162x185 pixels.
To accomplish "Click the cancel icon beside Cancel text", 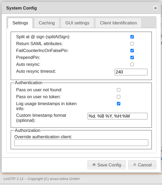I will (x=135, y=165).
